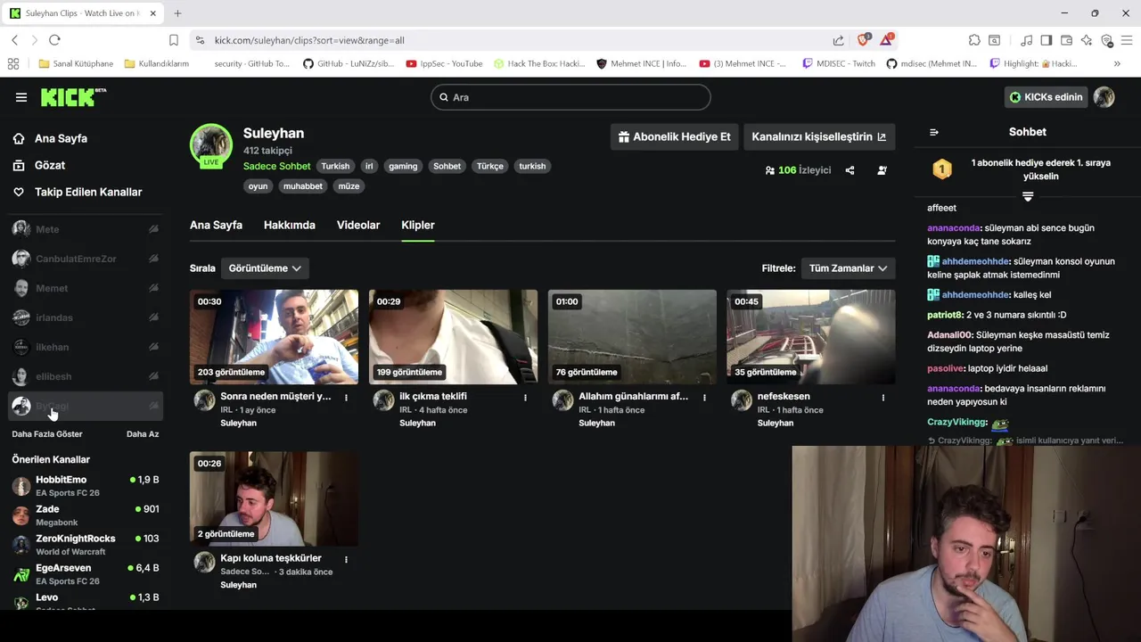Screen dimensions: 1141x642
Task: Click the Abonelik Hediye Et button
Action: point(675,136)
